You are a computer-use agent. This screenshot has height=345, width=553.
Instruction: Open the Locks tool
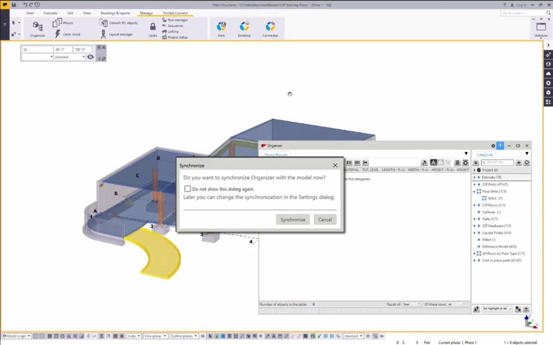pos(153,30)
